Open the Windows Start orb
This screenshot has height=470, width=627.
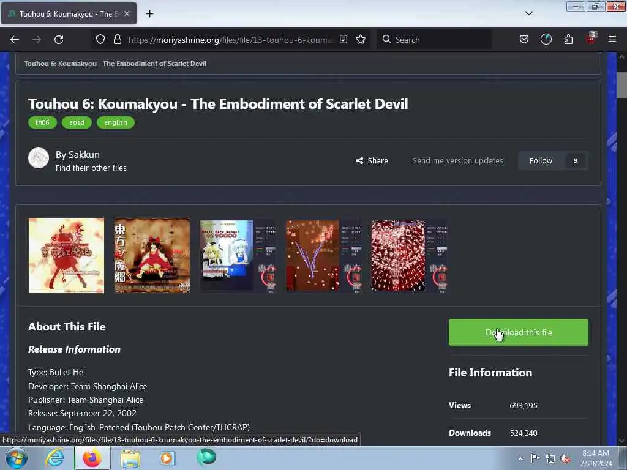tap(17, 458)
